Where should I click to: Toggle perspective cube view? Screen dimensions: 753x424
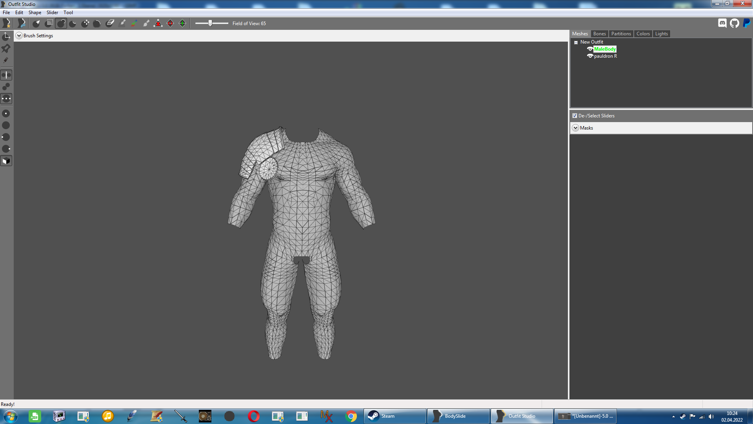[x=6, y=161]
